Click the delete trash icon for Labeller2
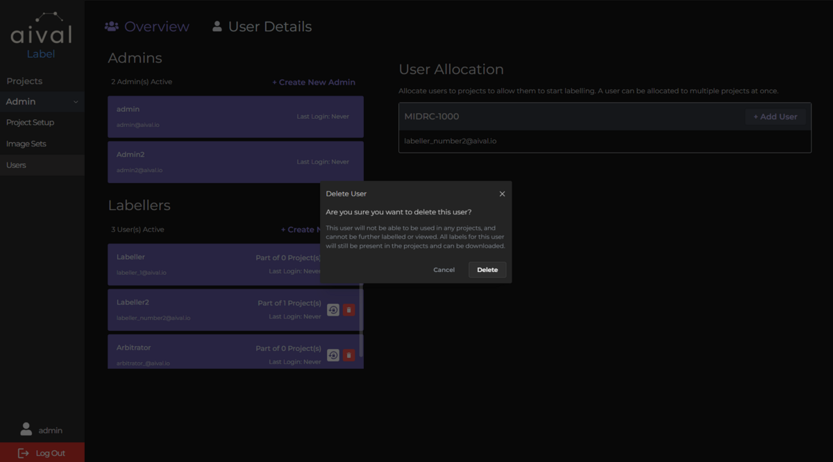This screenshot has height=462, width=833. coord(348,309)
